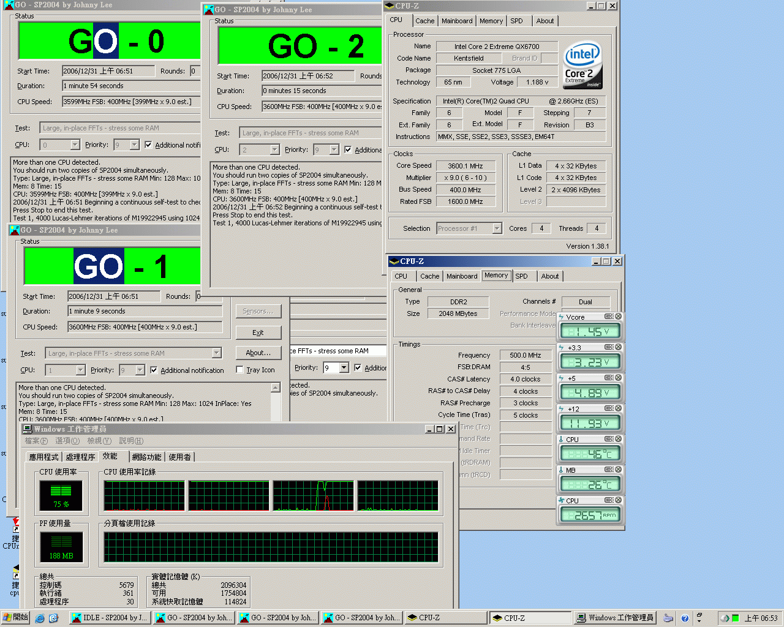Open 檔案(F) menu in Task Manager
784x627 pixels.
(x=36, y=441)
